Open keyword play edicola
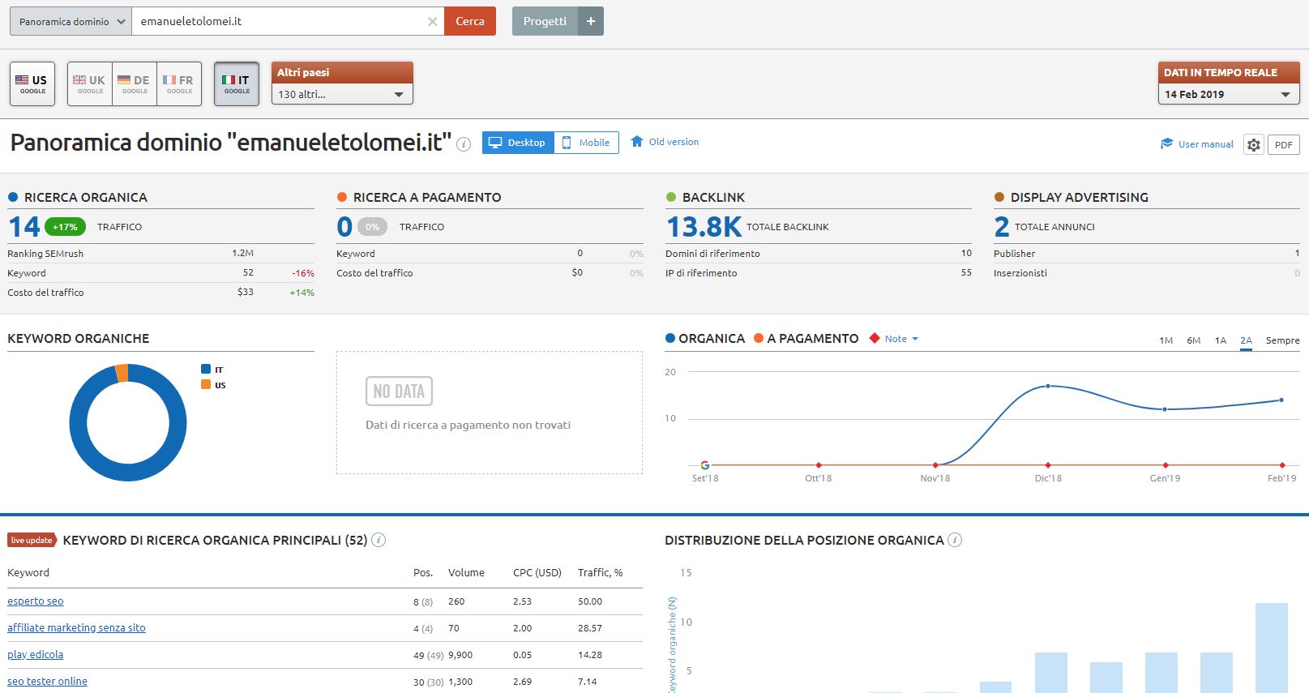Screen dimensions: 1309x693 [35, 654]
